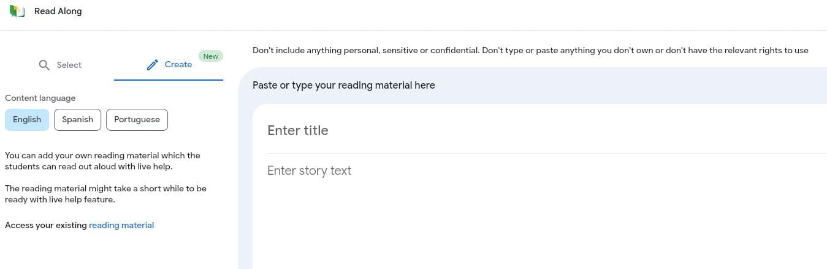Click the 'Access your existing' text
This screenshot has width=827, height=269.
[x=46, y=225]
